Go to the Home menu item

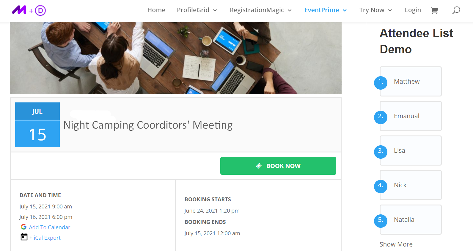(x=156, y=10)
